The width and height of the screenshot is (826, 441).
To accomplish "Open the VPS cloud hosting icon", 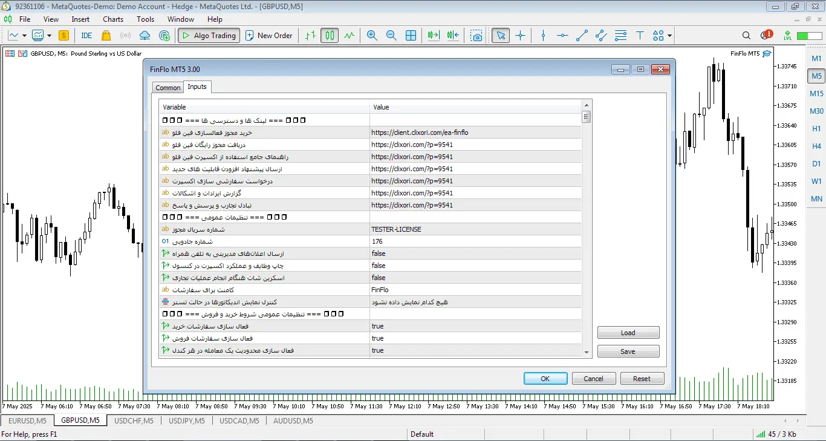I will [145, 36].
